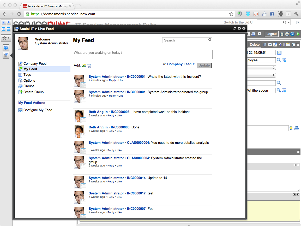Screen dimensions: 301x226
Task: Open Live Feed settings gear in the title bar
Action: [239, 28]
